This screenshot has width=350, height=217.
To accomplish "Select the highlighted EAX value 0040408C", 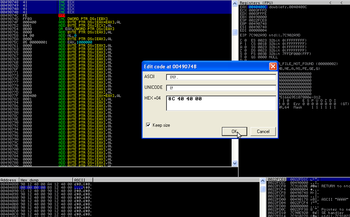I will pos(258,7).
